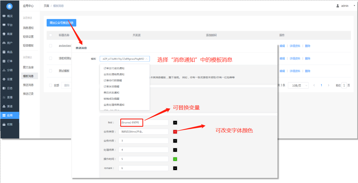358x183 pixels.
Task: Go to next page arrow in pagination
Action: pos(329,85)
